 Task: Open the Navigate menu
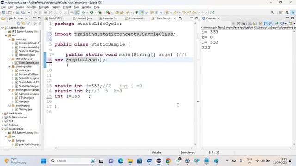click(x=44, y=7)
